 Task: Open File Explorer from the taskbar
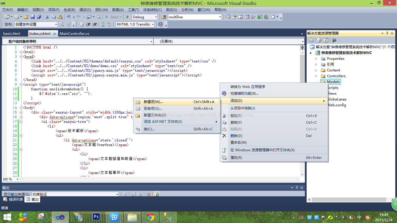point(132,217)
